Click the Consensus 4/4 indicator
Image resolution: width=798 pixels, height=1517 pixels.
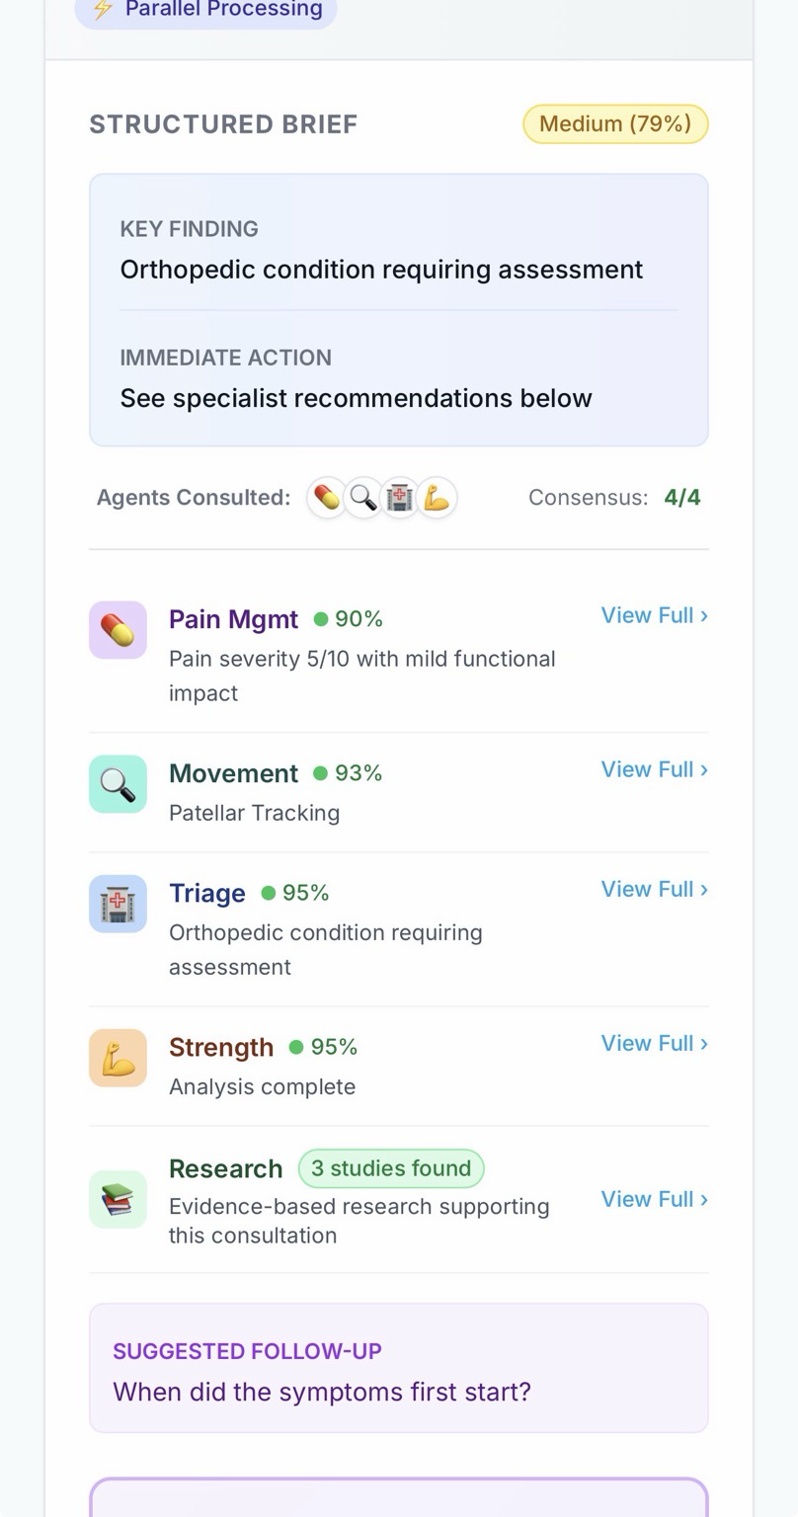[614, 498]
